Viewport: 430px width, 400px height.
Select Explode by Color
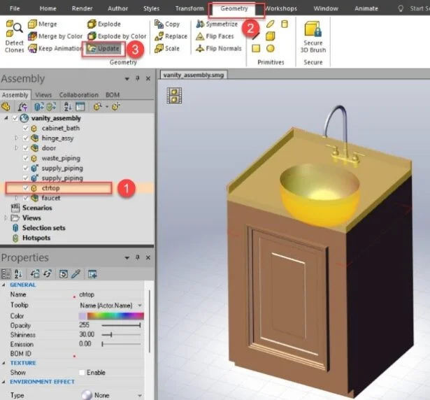coord(117,36)
